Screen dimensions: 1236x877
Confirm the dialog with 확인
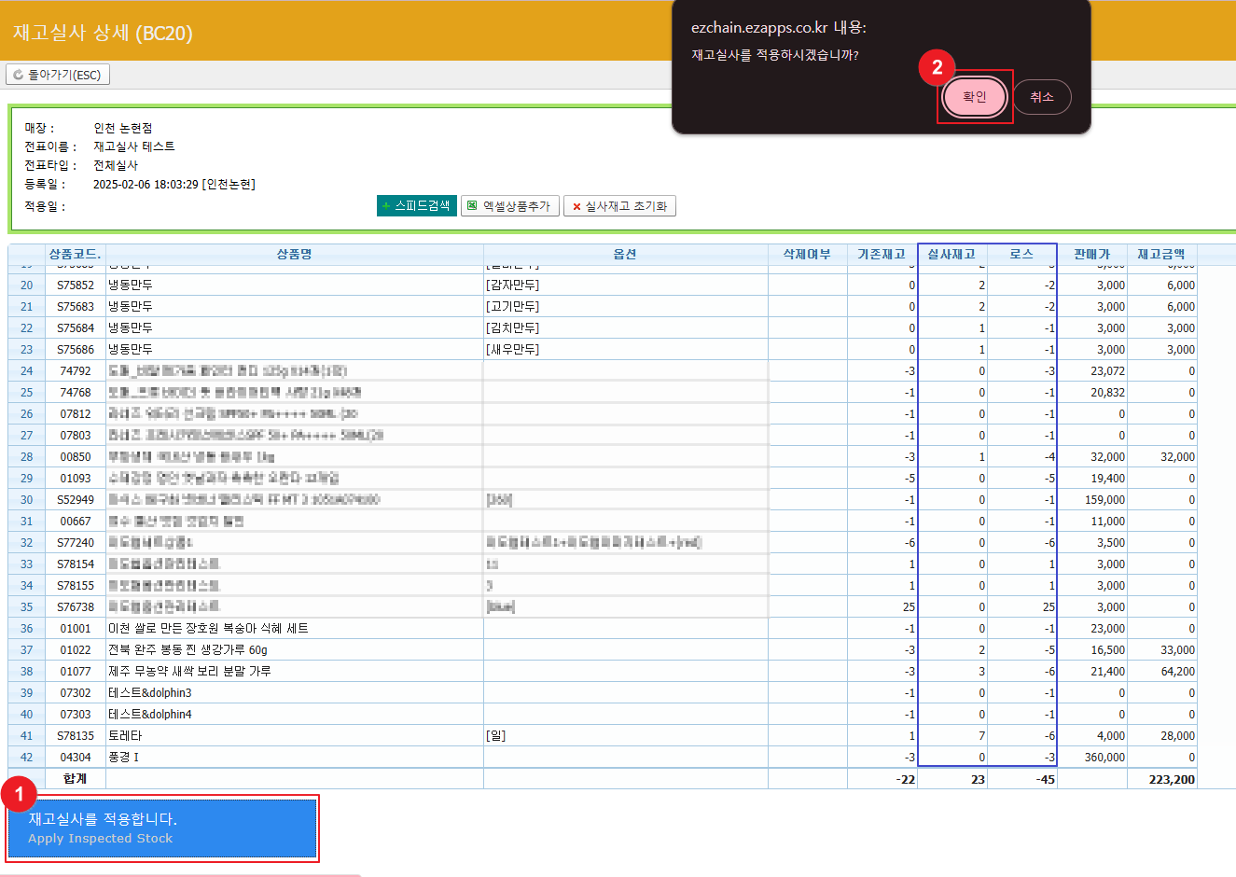(974, 97)
